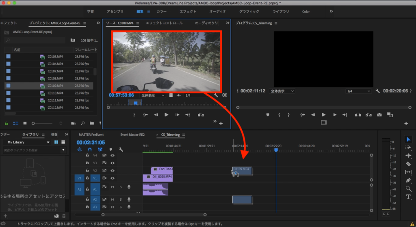This screenshot has height=227, width=416.
Task: Open timeline display settings wrench
Action: (x=121, y=150)
